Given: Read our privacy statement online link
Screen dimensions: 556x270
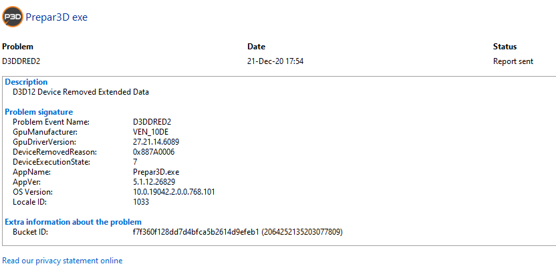Looking at the screenshot, I should click(62, 261).
